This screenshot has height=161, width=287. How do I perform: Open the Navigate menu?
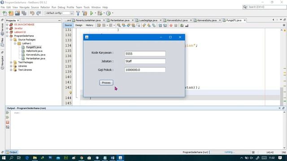pyautogui.click(x=24, y=7)
